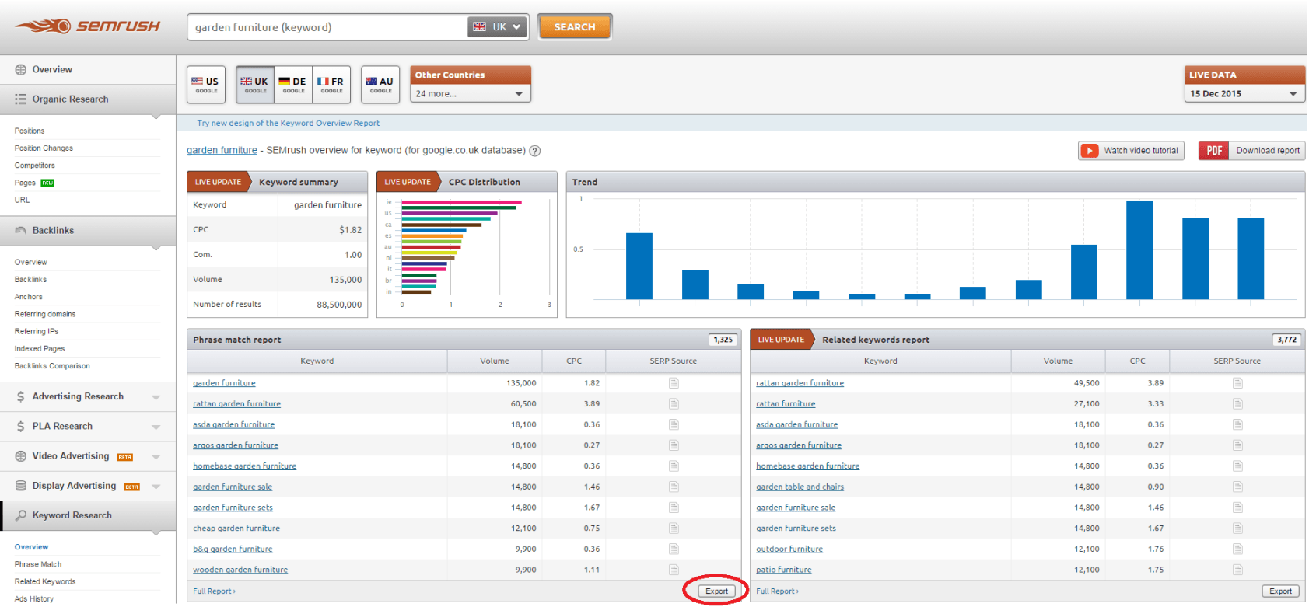Open Anchors under Backlinks

(x=29, y=297)
